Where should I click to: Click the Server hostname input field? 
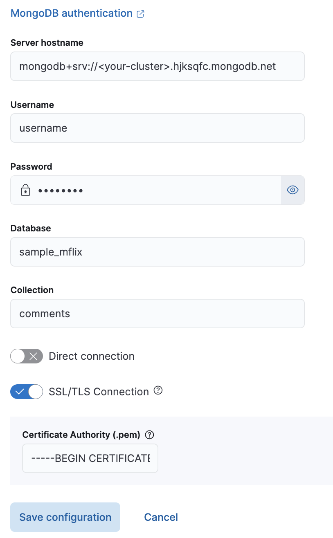pos(157,66)
